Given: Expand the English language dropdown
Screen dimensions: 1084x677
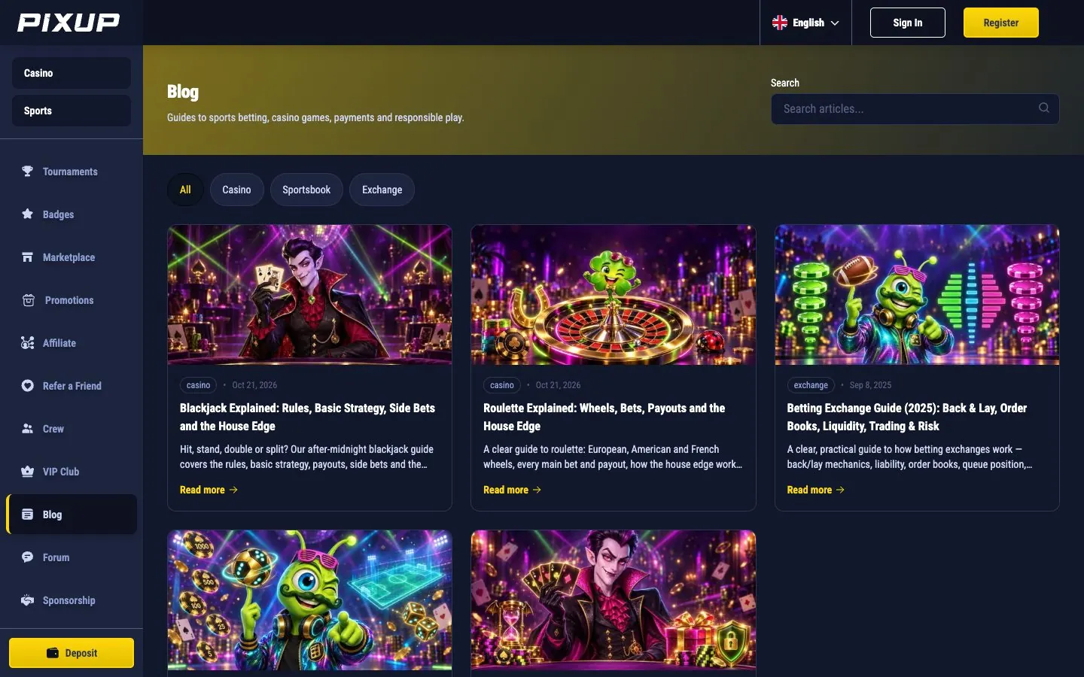Looking at the screenshot, I should (805, 23).
